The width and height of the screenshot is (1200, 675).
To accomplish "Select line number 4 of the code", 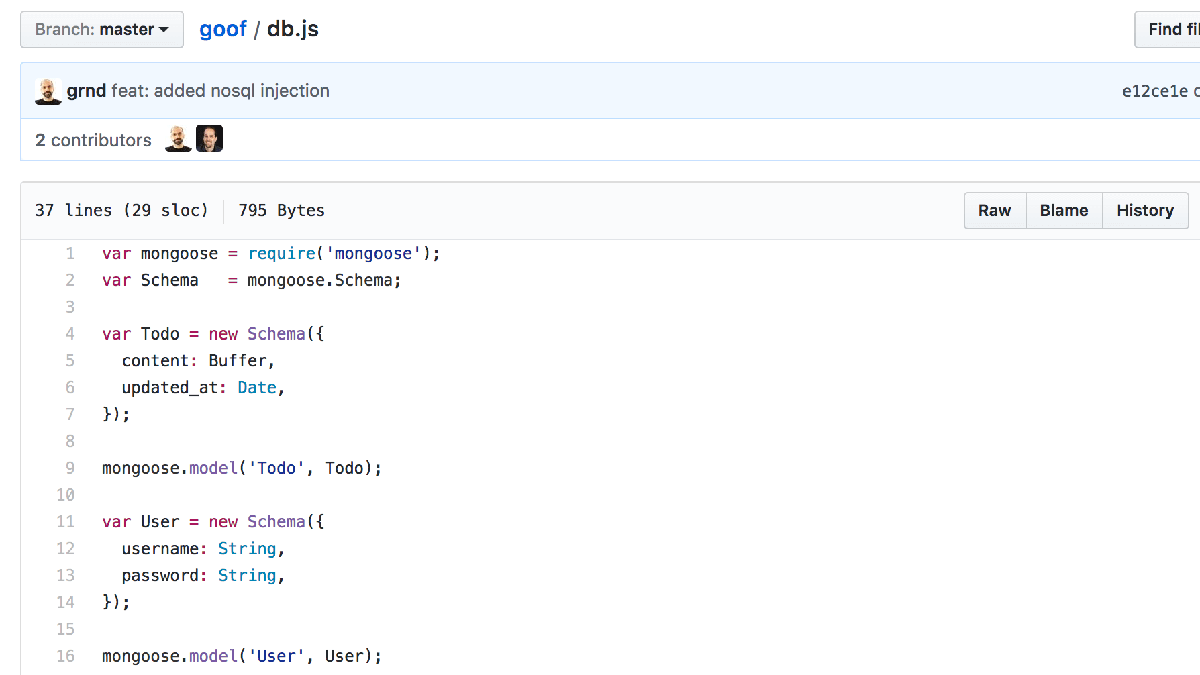I will [70, 334].
